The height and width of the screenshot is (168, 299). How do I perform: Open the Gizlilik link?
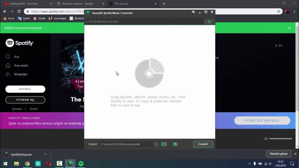click(34, 109)
